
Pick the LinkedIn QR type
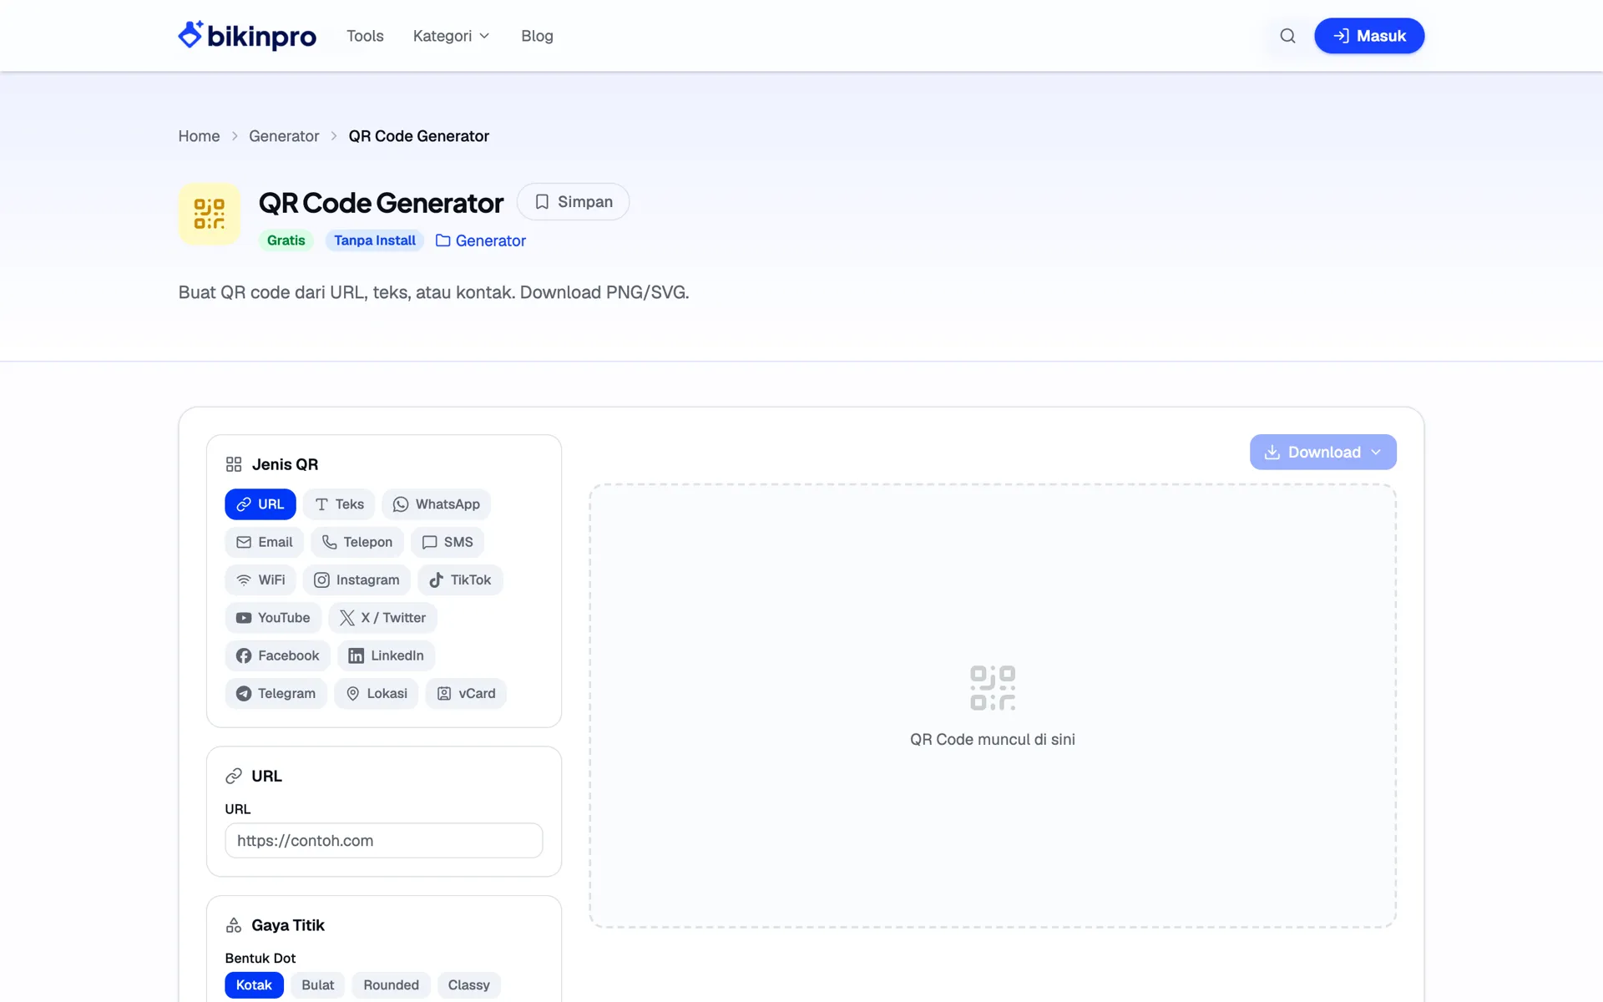pos(387,655)
